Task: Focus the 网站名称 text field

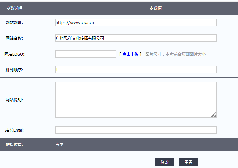Action: (x=136, y=38)
